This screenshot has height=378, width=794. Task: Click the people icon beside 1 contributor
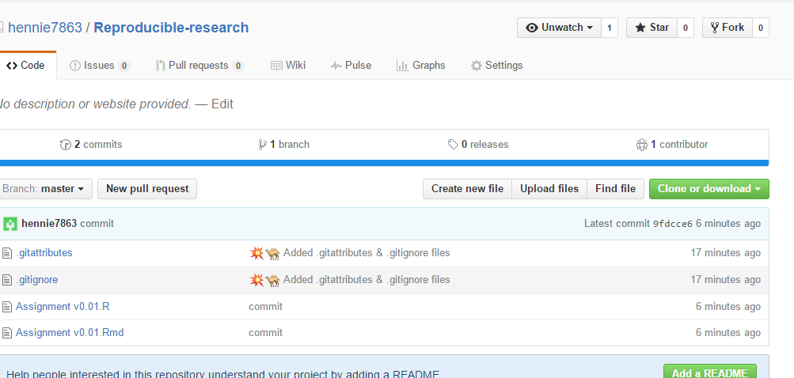click(x=641, y=145)
